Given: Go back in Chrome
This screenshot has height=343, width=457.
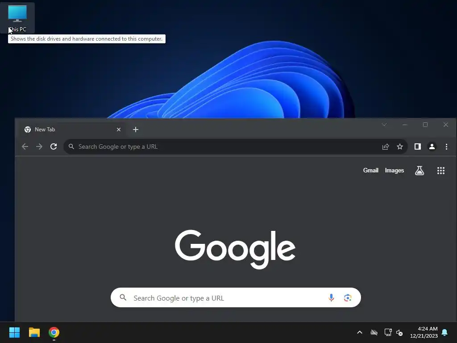Looking at the screenshot, I should coord(25,146).
